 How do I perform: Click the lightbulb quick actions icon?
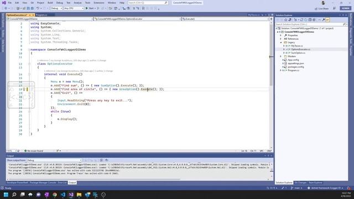24,90
